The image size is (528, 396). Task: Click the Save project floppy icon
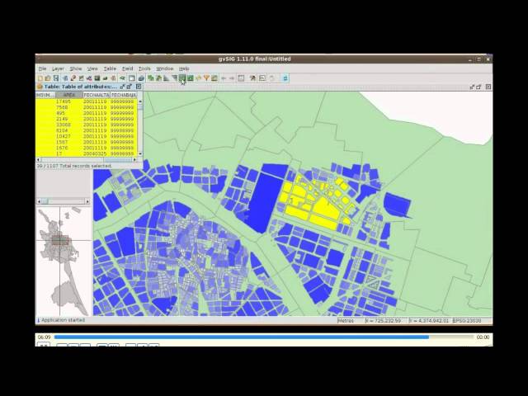tap(56, 78)
